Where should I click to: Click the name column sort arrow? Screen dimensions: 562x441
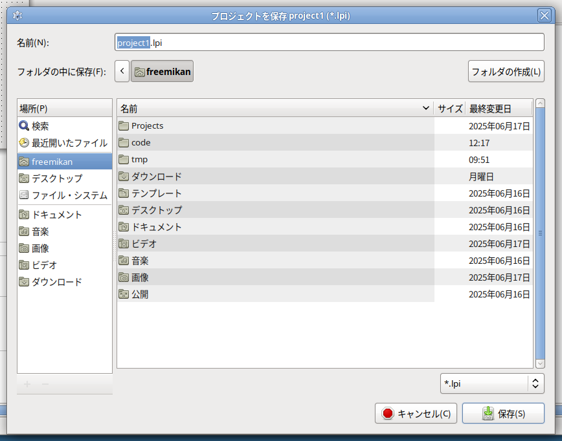coord(426,108)
